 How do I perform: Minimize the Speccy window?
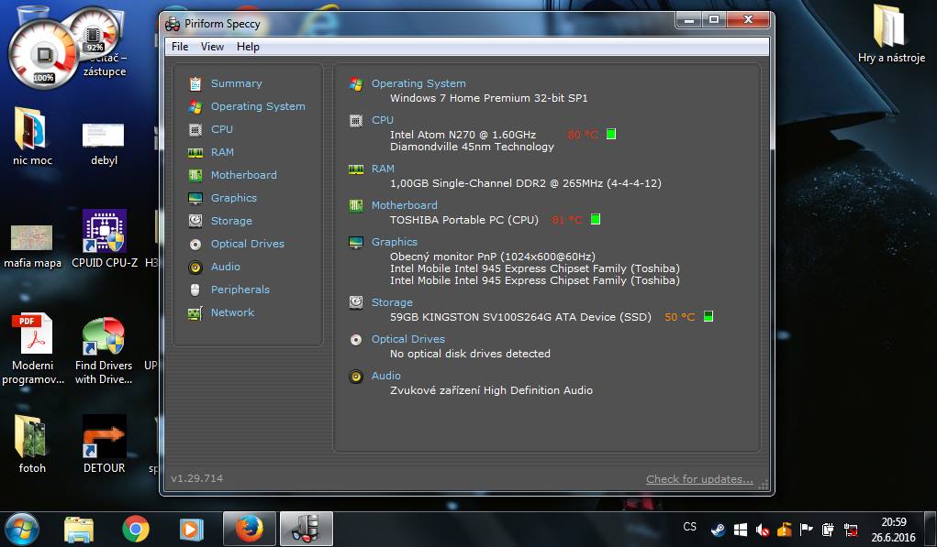(x=689, y=19)
